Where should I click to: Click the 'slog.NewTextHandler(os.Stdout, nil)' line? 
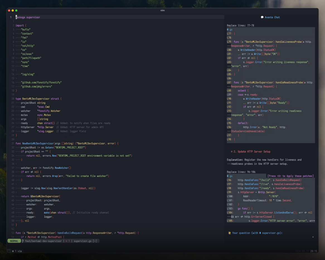(x=58, y=188)
